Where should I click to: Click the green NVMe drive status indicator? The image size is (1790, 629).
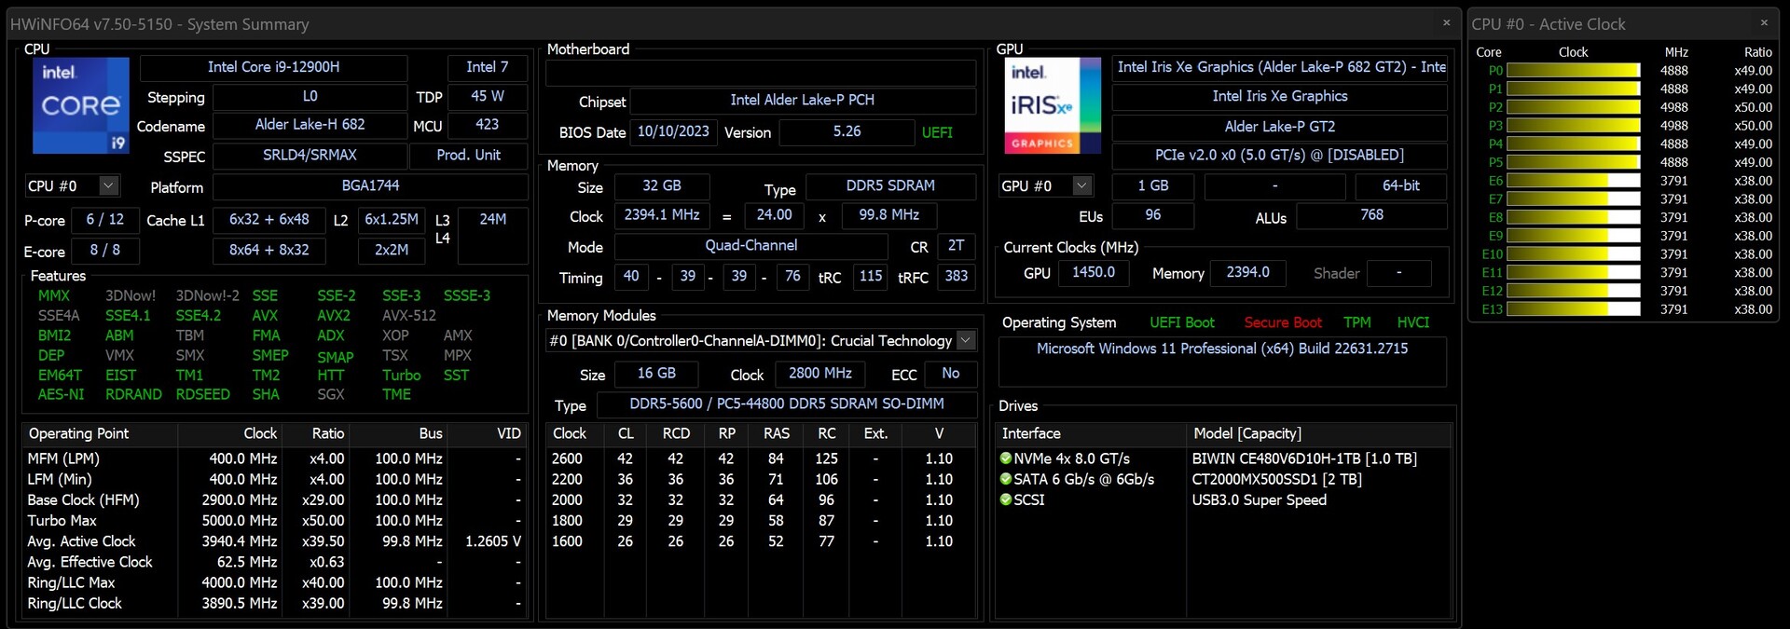point(1006,458)
